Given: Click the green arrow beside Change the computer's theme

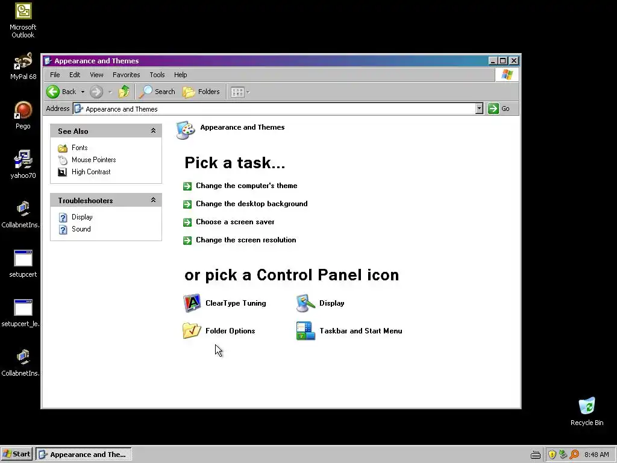Looking at the screenshot, I should (x=187, y=186).
